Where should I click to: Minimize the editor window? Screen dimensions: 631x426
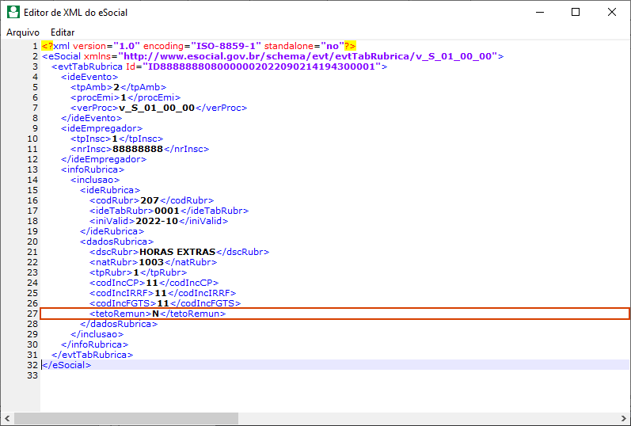(539, 12)
